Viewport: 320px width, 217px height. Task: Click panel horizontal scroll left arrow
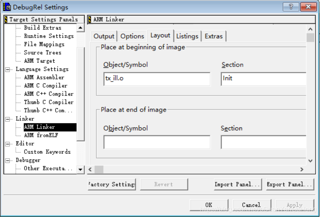tap(90, 169)
